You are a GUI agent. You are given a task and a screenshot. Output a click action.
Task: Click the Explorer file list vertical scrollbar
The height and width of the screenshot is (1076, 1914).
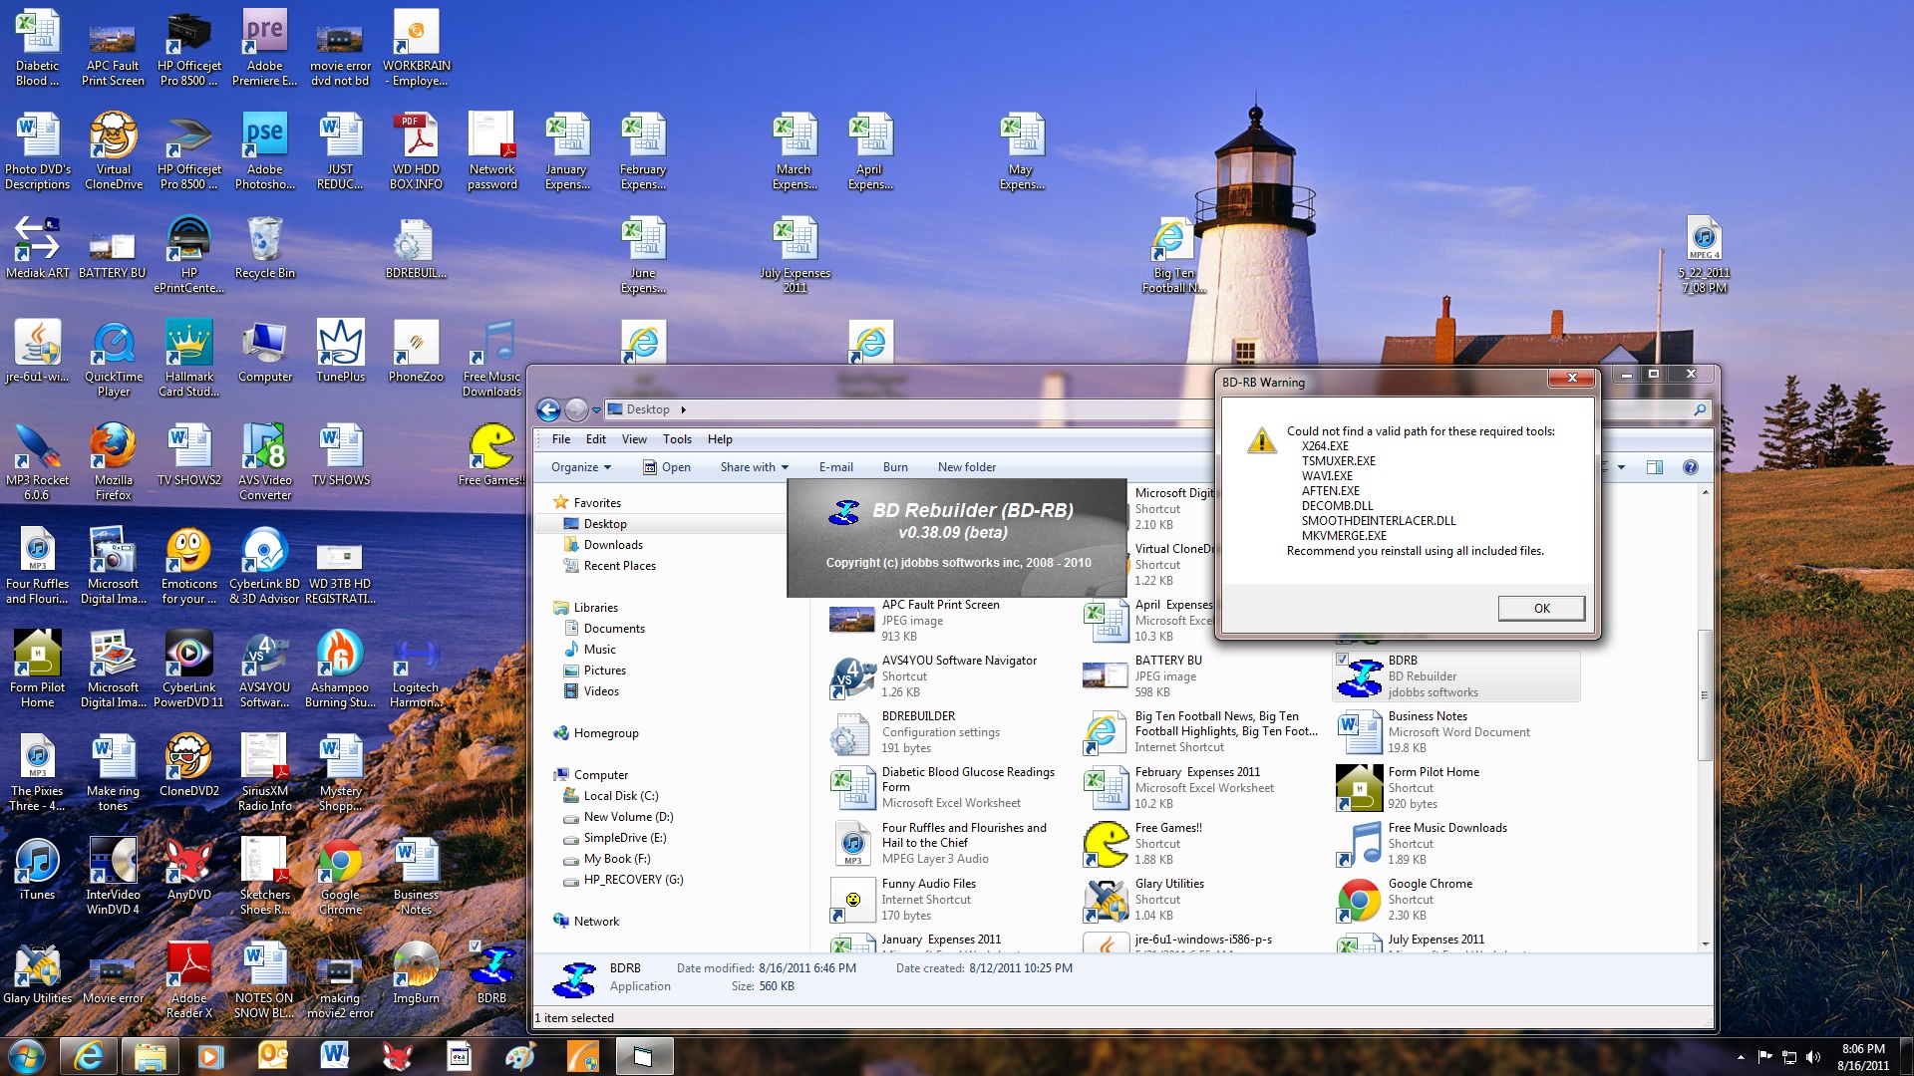pos(1705,695)
